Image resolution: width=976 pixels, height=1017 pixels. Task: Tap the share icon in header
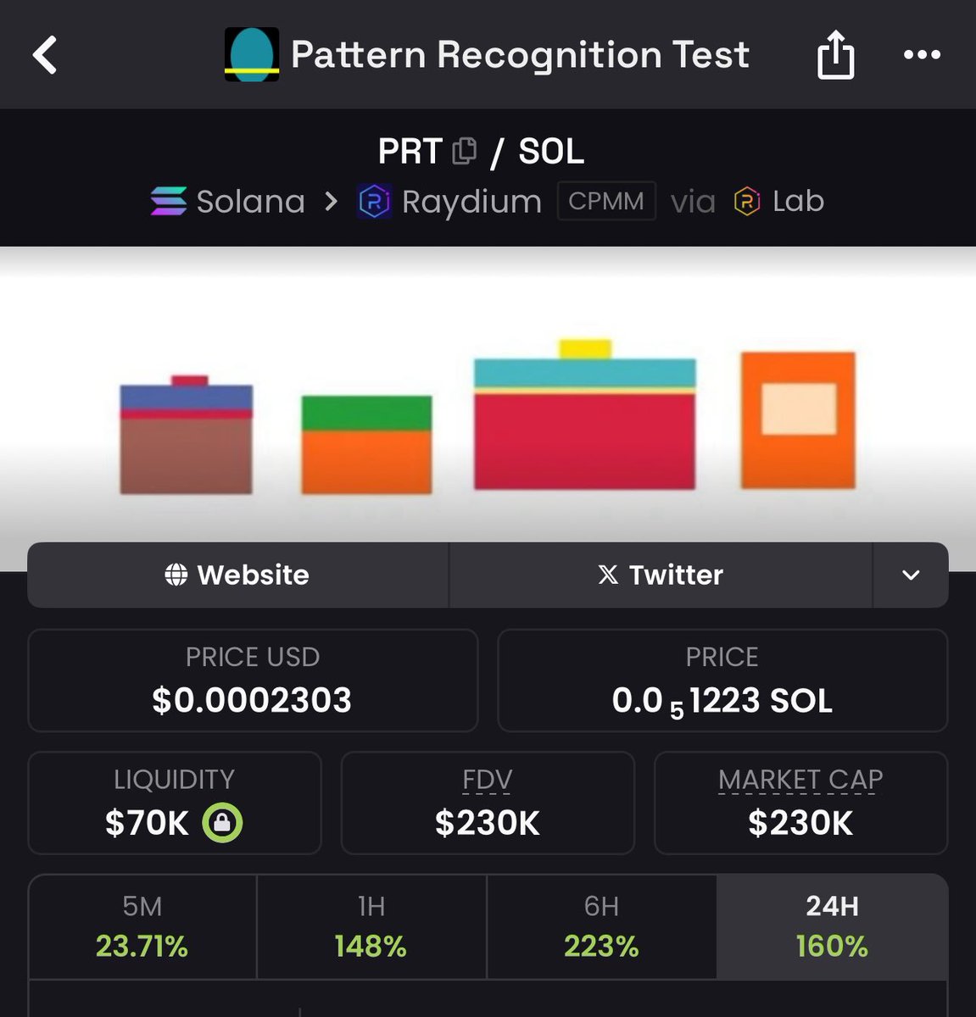(x=835, y=55)
